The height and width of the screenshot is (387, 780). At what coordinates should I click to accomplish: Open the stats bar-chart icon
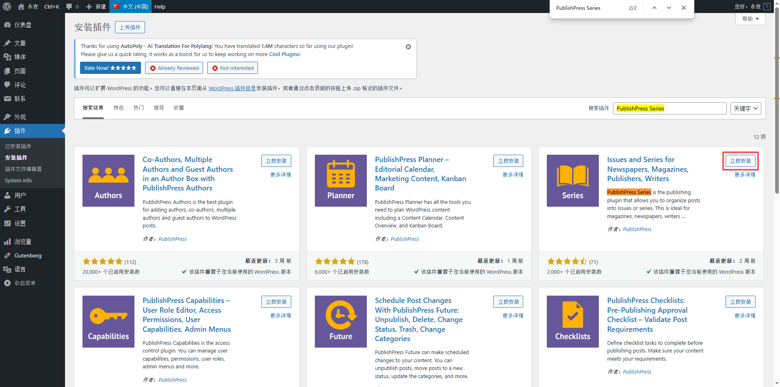(x=7, y=242)
